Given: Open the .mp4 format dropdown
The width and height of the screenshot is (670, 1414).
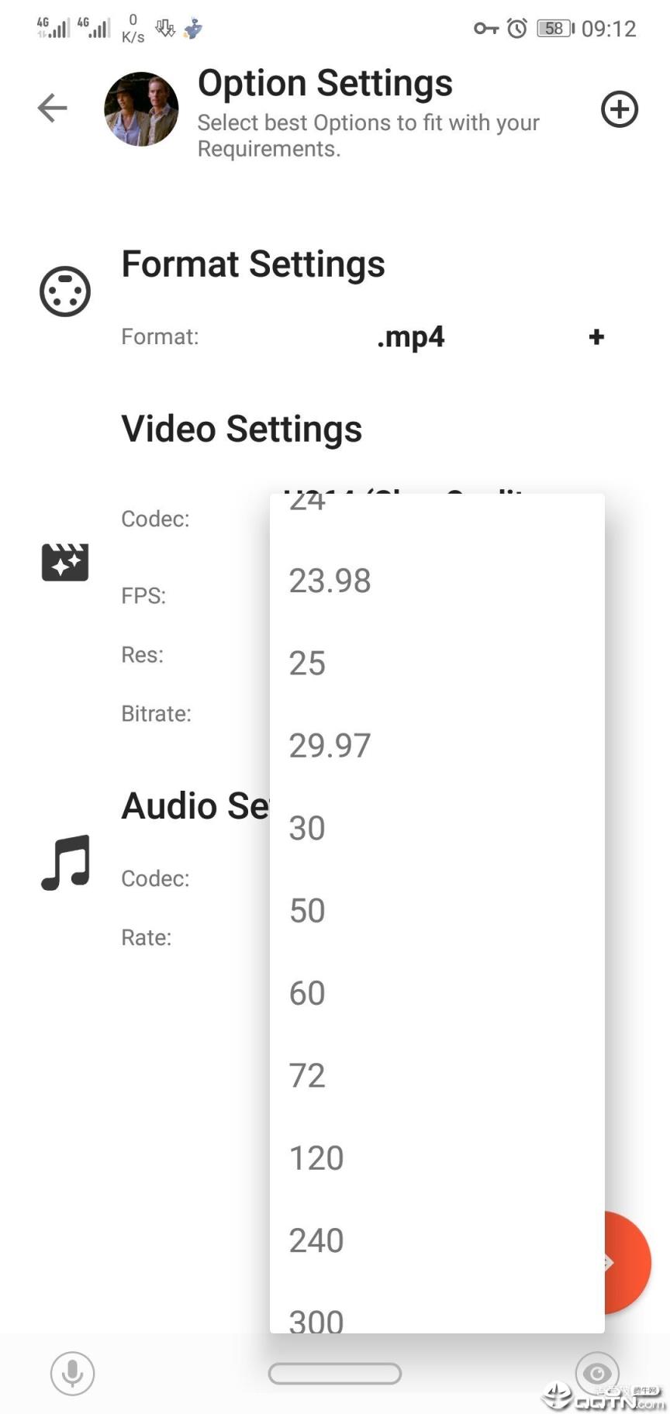Looking at the screenshot, I should tap(410, 337).
